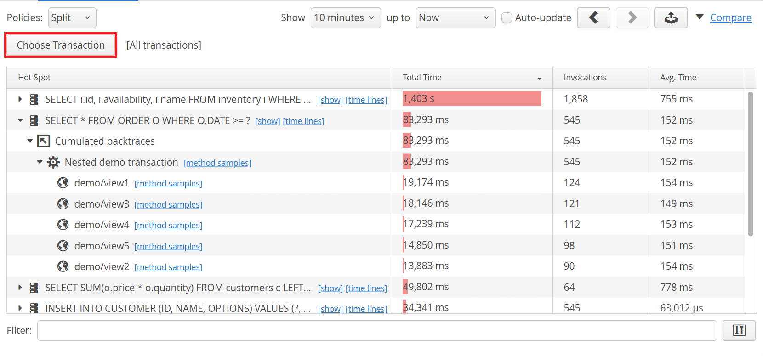Click the export upload icon button
Screen dimensions: 763x356
point(671,18)
